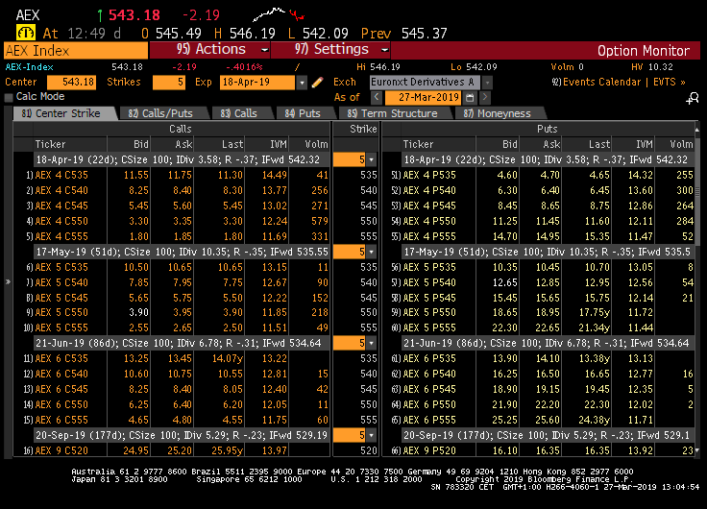This screenshot has height=509, width=707.
Task: Switch to the Calls/Puts tab
Action: [x=162, y=113]
